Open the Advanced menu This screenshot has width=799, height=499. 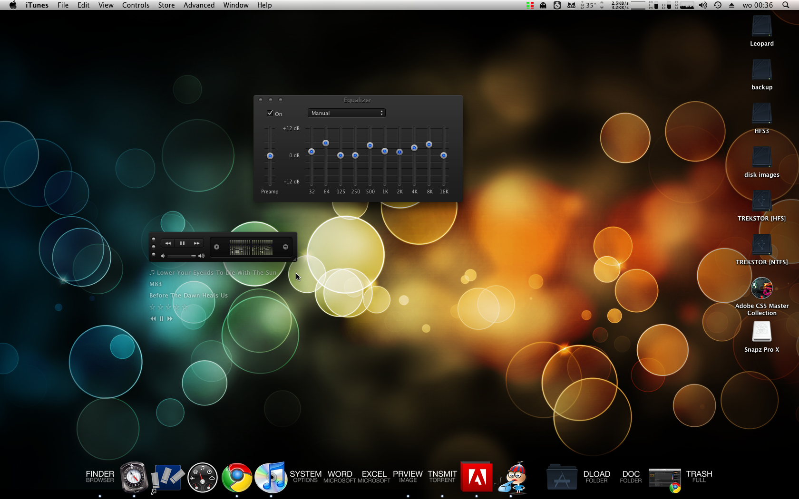pos(199,5)
